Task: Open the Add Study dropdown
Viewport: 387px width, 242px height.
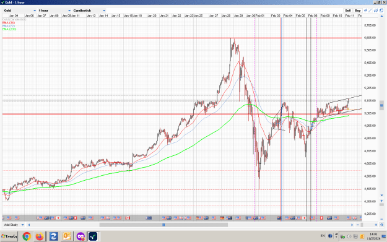Action: (14, 225)
